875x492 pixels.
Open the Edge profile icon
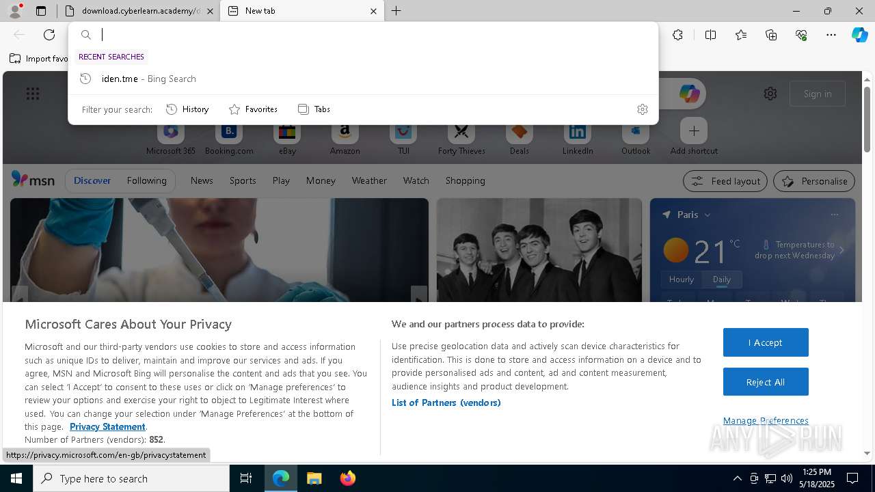[x=14, y=11]
